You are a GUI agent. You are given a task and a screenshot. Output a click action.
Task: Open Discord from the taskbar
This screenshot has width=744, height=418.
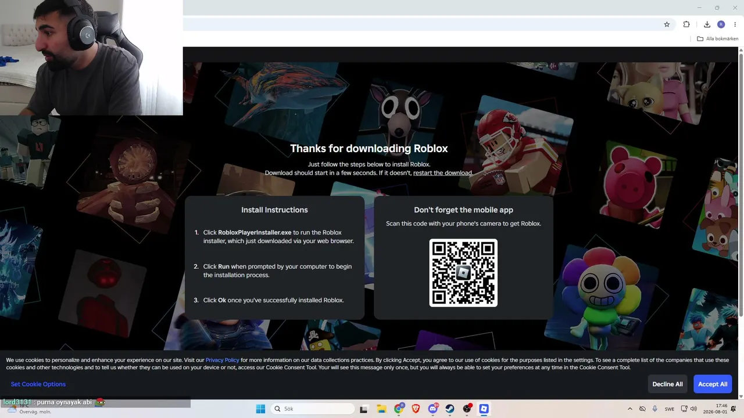click(x=433, y=409)
